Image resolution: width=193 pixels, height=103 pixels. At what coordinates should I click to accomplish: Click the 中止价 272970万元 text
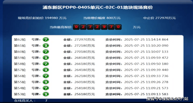coord(159,18)
